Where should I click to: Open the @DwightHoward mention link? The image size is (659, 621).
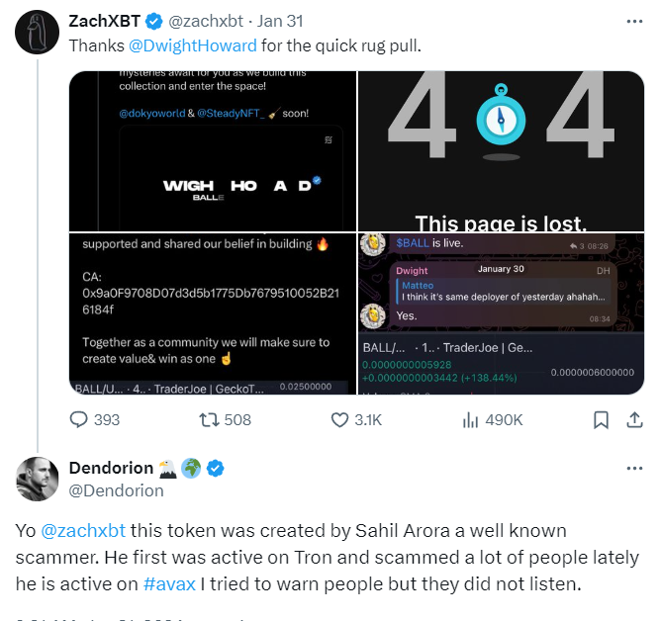193,45
